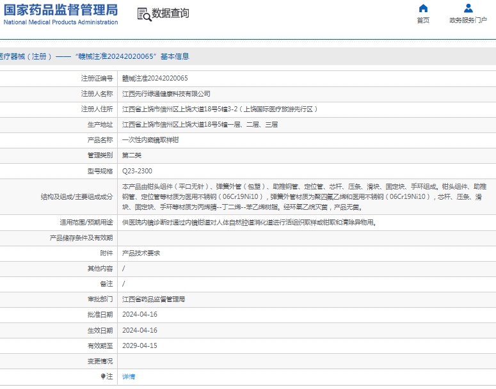Click the 其他内容 field label
This screenshot has width=496, height=389.
100,269
